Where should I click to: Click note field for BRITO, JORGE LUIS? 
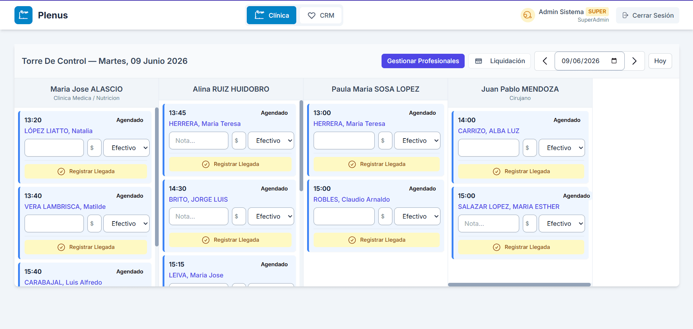pyautogui.click(x=199, y=216)
